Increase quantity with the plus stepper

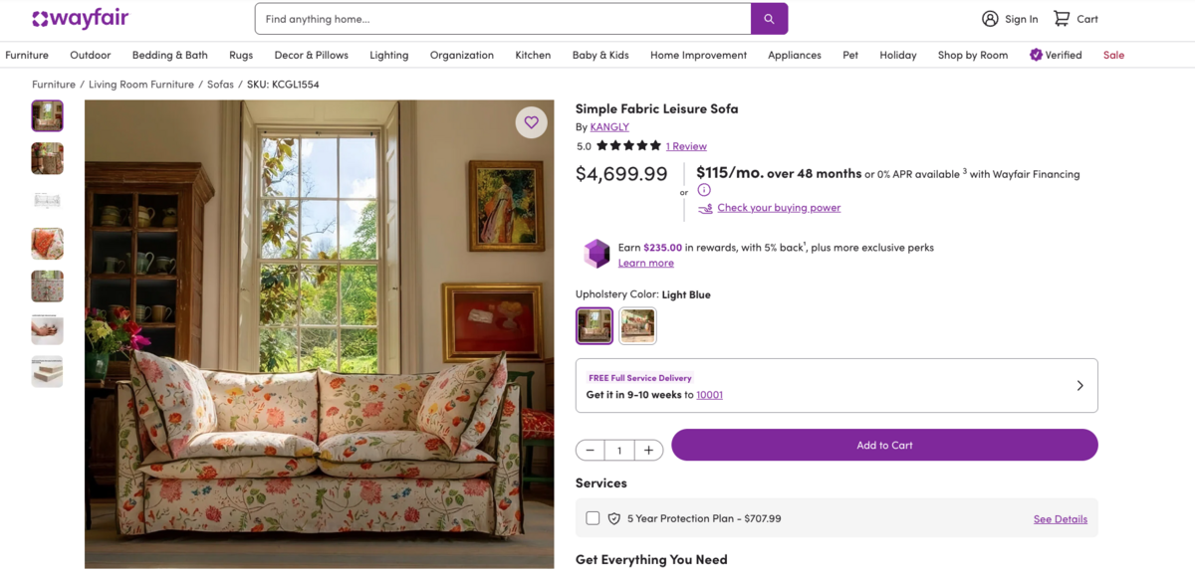(x=648, y=450)
